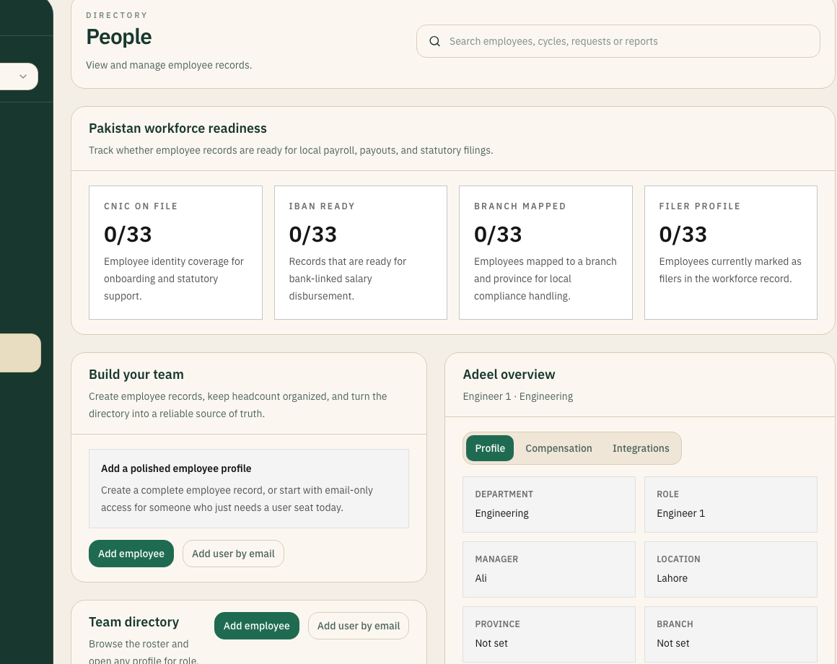This screenshot has height=664, width=837.
Task: Open the workspace selector chevron in the sidebar
Action: coord(22,76)
